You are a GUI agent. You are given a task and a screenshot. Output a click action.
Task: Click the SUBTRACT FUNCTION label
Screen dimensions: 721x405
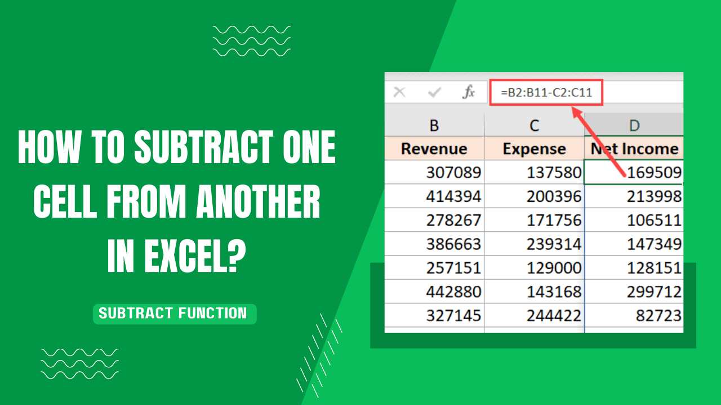[175, 314]
